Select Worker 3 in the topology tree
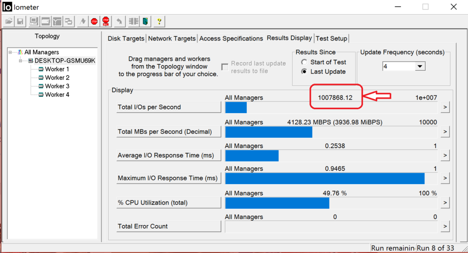 pos(57,86)
